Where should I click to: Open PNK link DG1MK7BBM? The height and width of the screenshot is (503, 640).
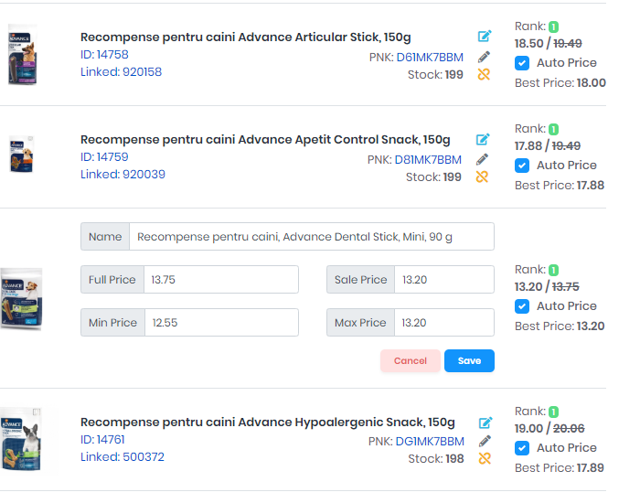430,442
